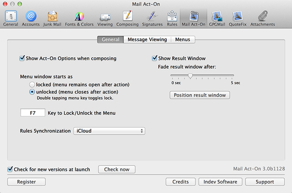Toggle Show Act-On Options when composing
This screenshot has width=292, height=193.
22,58
